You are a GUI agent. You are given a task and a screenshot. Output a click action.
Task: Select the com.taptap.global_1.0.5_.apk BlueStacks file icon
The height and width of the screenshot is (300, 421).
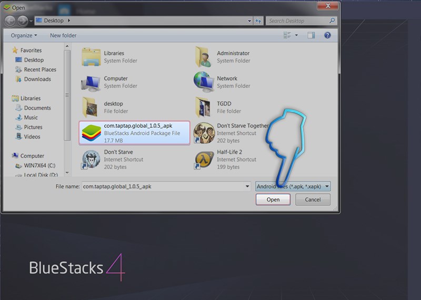coord(91,133)
